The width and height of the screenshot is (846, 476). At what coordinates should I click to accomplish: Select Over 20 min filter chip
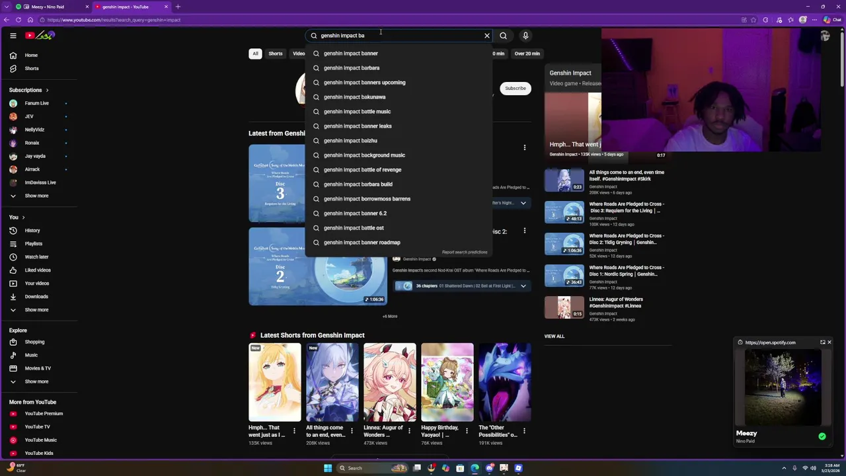(x=527, y=54)
